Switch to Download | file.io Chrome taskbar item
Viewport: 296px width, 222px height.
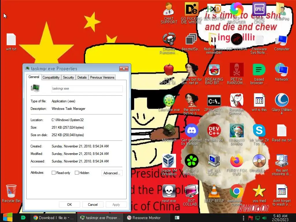(x=53, y=218)
